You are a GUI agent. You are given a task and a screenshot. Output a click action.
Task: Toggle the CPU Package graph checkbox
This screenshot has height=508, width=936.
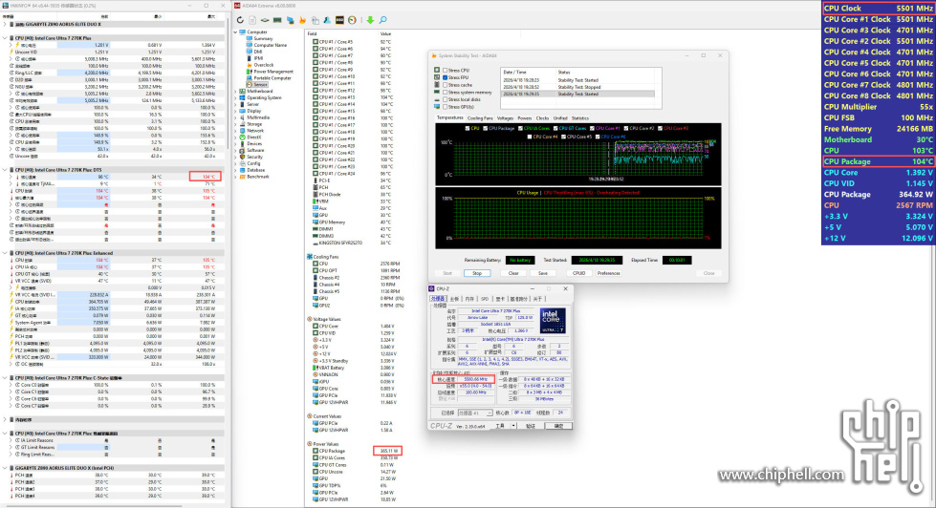pyautogui.click(x=486, y=128)
